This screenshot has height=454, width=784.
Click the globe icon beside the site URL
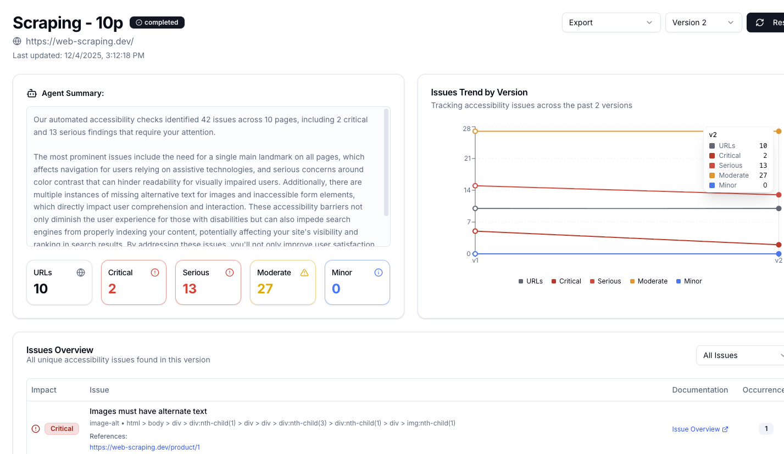17,41
